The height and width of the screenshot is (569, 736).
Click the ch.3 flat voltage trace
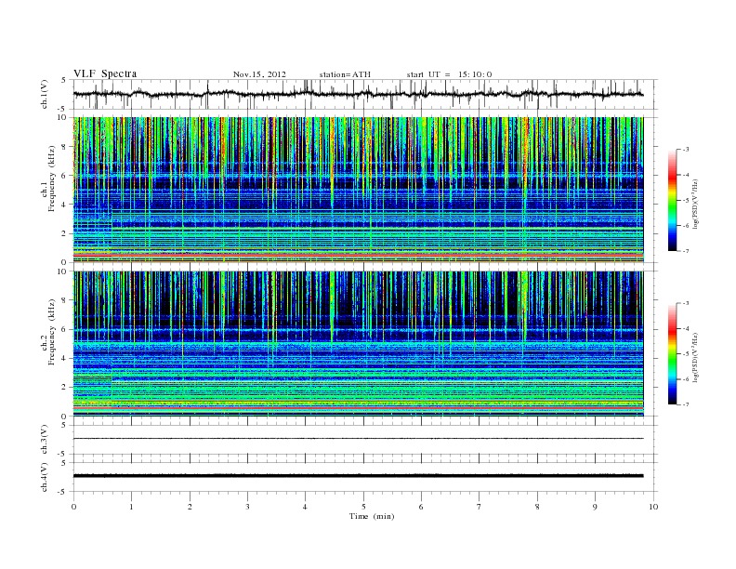pos(359,439)
